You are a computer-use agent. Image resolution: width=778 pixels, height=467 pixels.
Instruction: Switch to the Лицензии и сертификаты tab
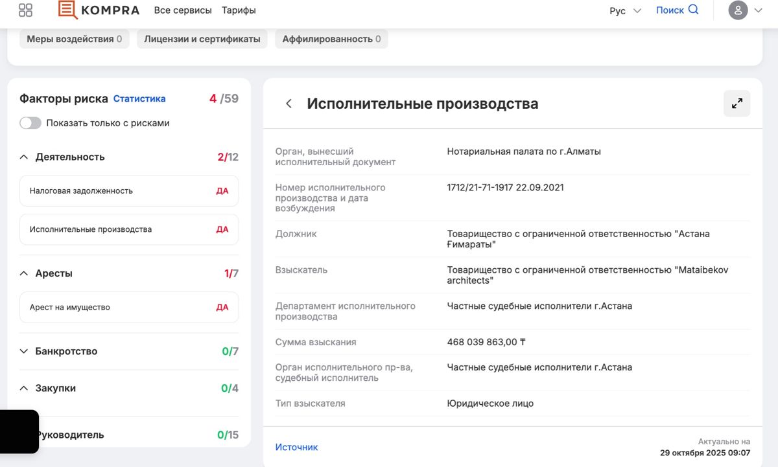[x=201, y=39]
